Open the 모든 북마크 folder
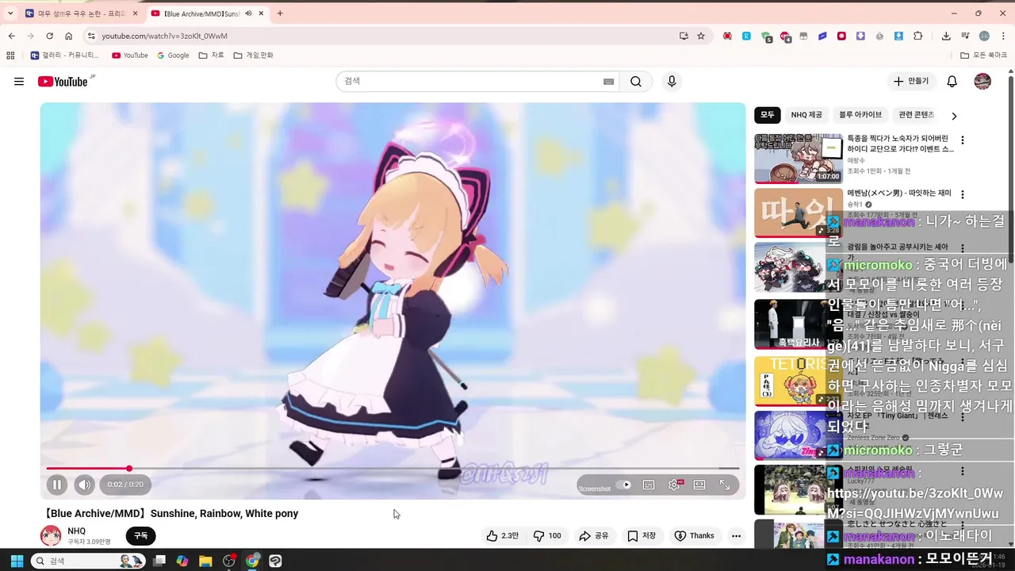 pos(983,56)
